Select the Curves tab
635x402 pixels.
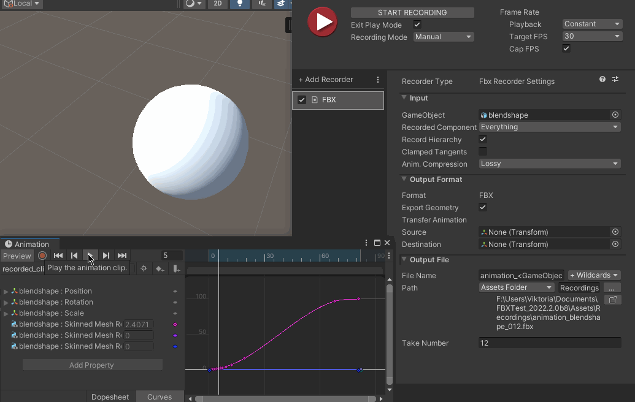pos(160,396)
